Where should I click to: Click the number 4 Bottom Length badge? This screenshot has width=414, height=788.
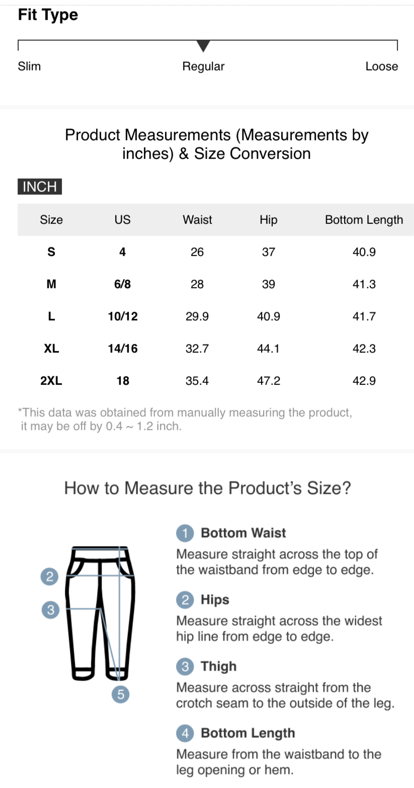pos(185,733)
